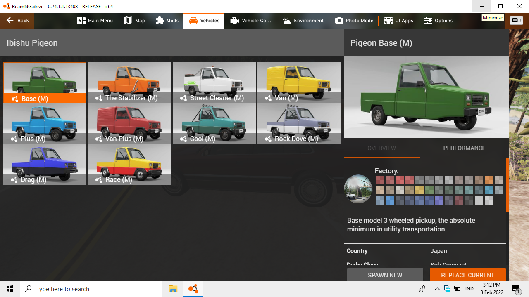Open the UI Apps layout item

(398, 21)
